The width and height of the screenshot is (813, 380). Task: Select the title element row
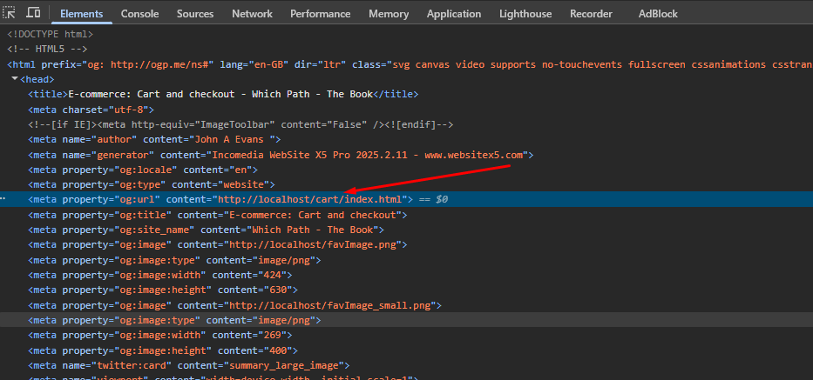[222, 94]
